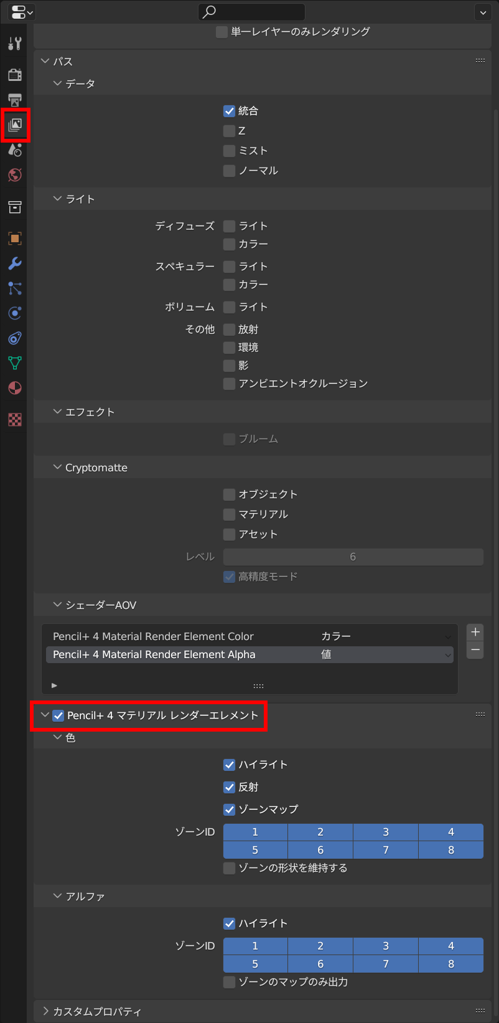Collapse the ライト subpanel
The height and width of the screenshot is (1023, 499).
pos(58,199)
